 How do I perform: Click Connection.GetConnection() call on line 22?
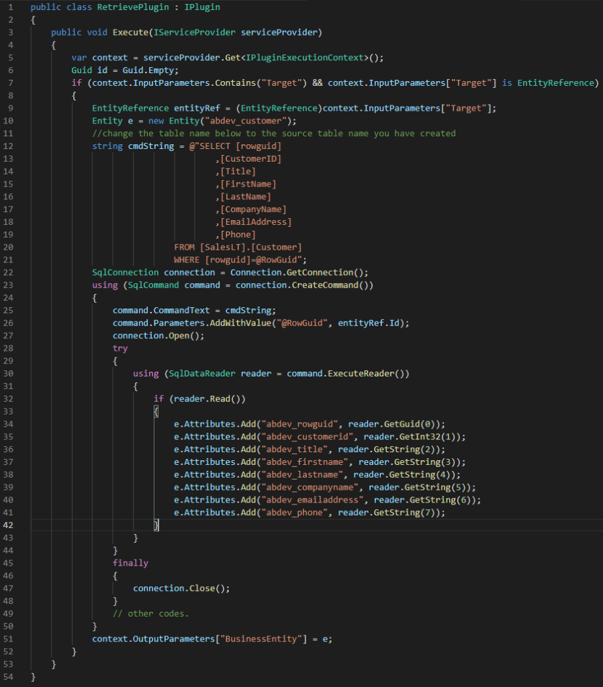point(300,272)
